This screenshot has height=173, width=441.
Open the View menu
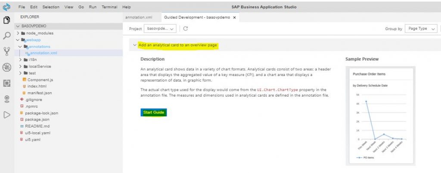[x=68, y=7]
